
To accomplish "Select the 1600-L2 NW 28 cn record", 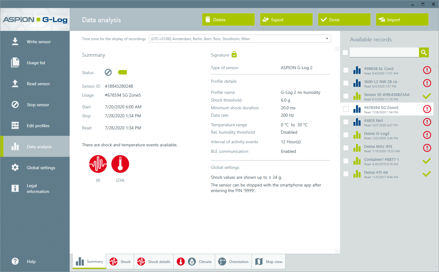I will point(387,83).
